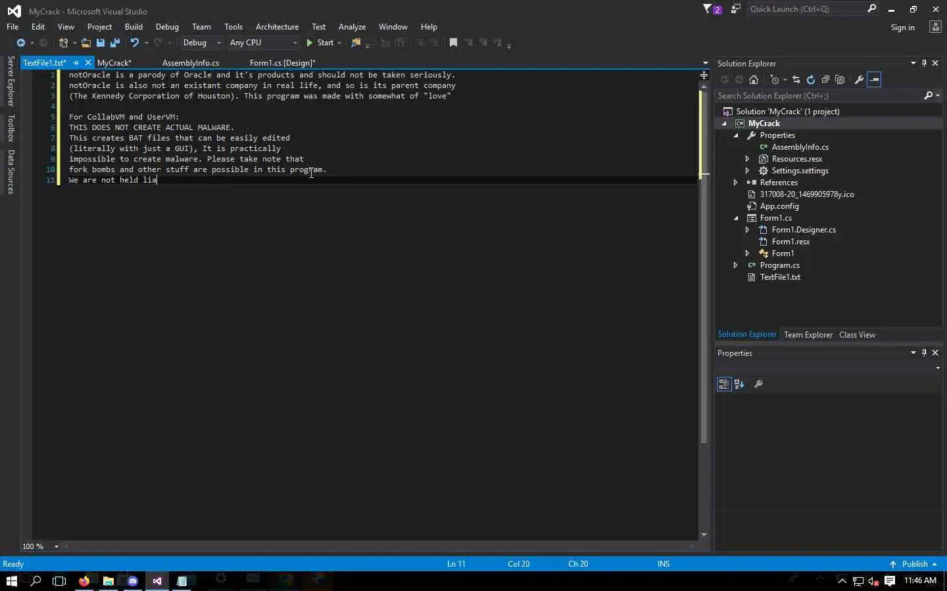Collapse the Form1.cs node
This screenshot has width=947, height=591.
736,218
